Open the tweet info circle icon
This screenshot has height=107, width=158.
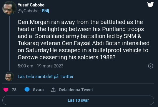[x=151, y=66]
